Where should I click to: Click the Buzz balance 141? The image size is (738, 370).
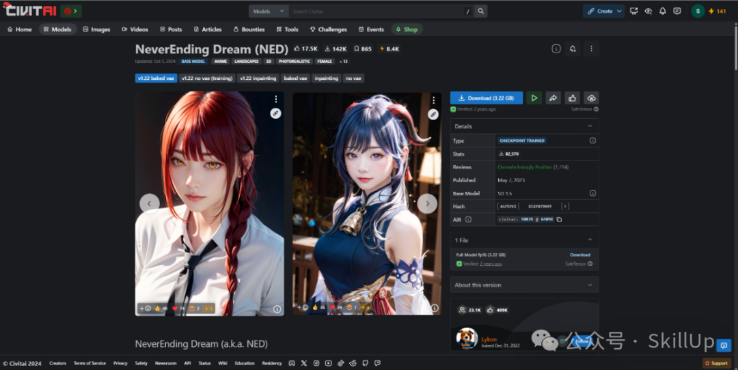point(717,11)
